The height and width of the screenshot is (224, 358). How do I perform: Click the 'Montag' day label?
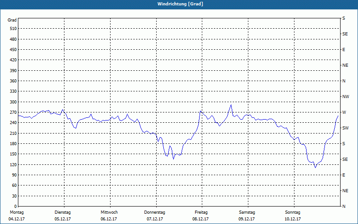pos(17,212)
